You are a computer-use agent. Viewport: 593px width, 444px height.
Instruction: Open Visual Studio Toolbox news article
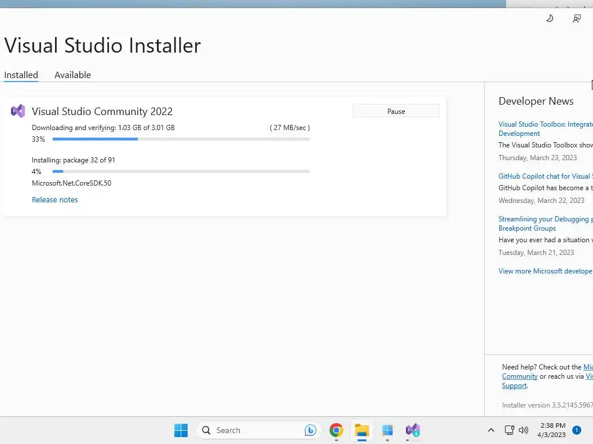click(546, 129)
